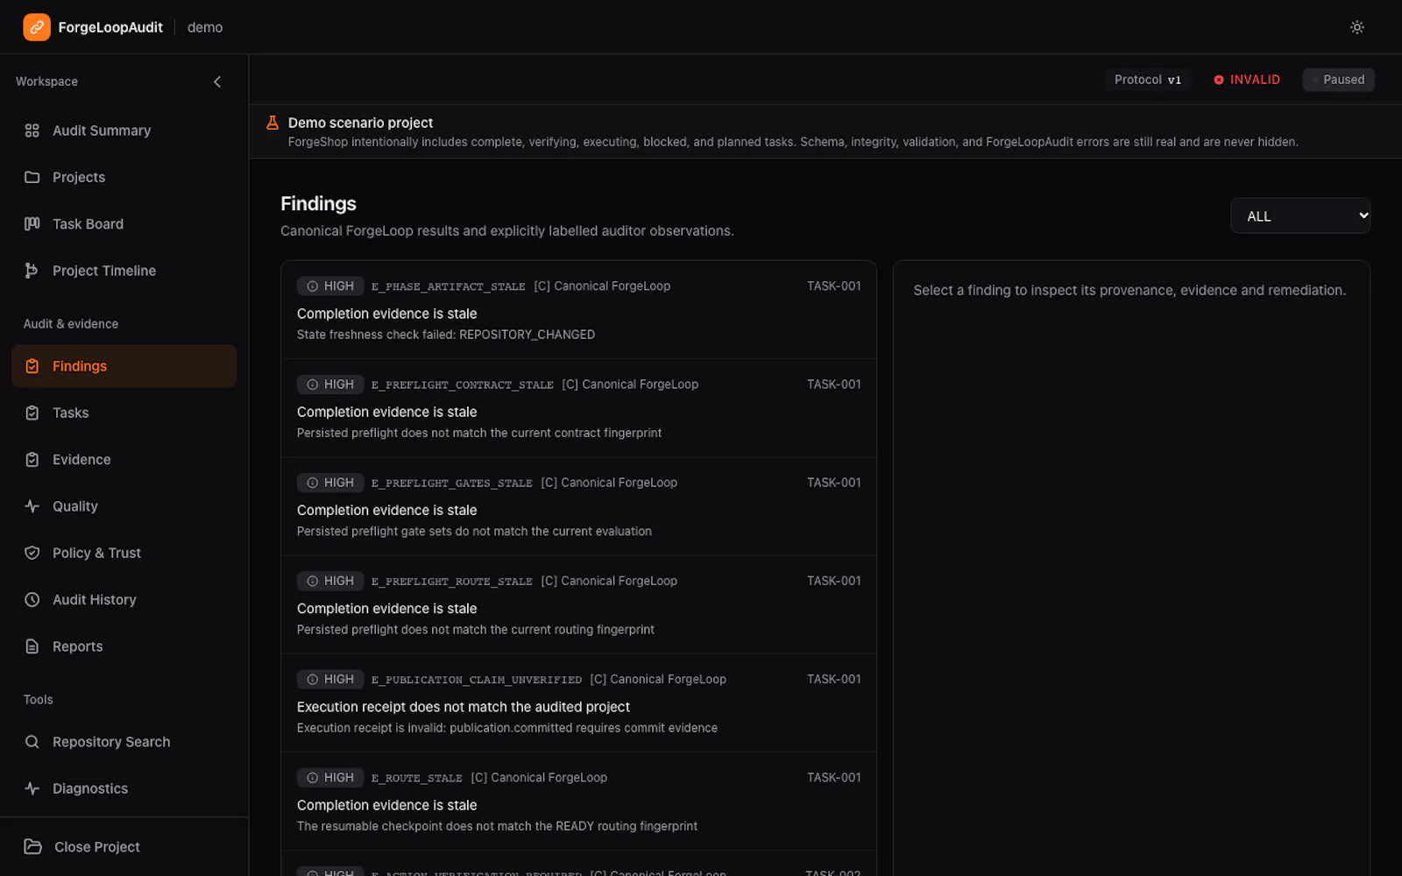1402x876 pixels.
Task: Click the Repository Search magnifier icon
Action: click(32, 742)
